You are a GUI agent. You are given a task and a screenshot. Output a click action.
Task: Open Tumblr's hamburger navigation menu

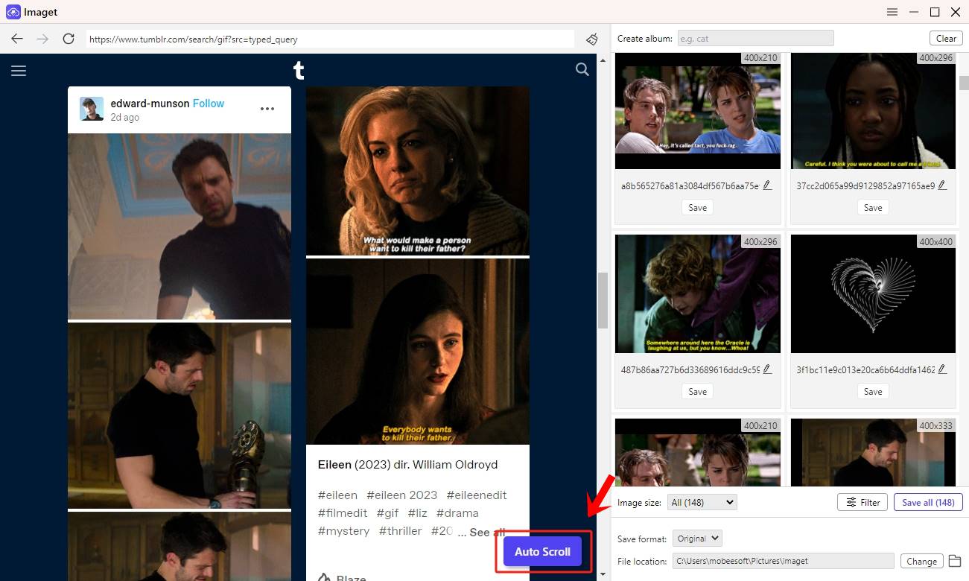pos(18,70)
